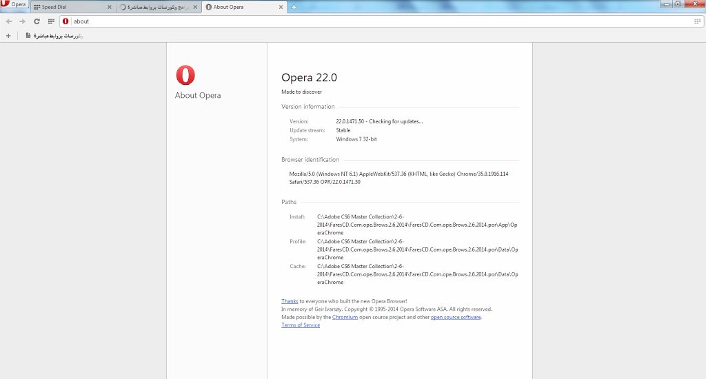Viewport: 706px width, 379px height.
Task: Select the Mozilla/5.0 user agent string
Action: pos(399,178)
